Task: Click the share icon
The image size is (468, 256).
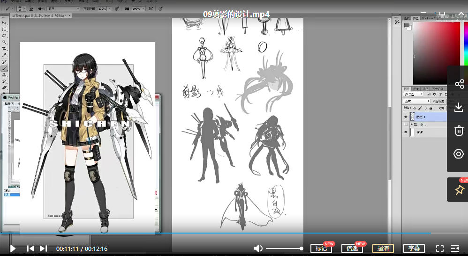Action: click(459, 84)
